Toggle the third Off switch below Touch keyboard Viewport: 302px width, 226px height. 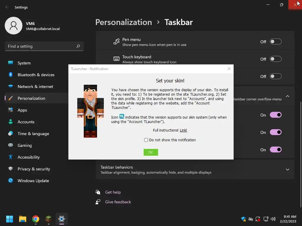[276, 76]
